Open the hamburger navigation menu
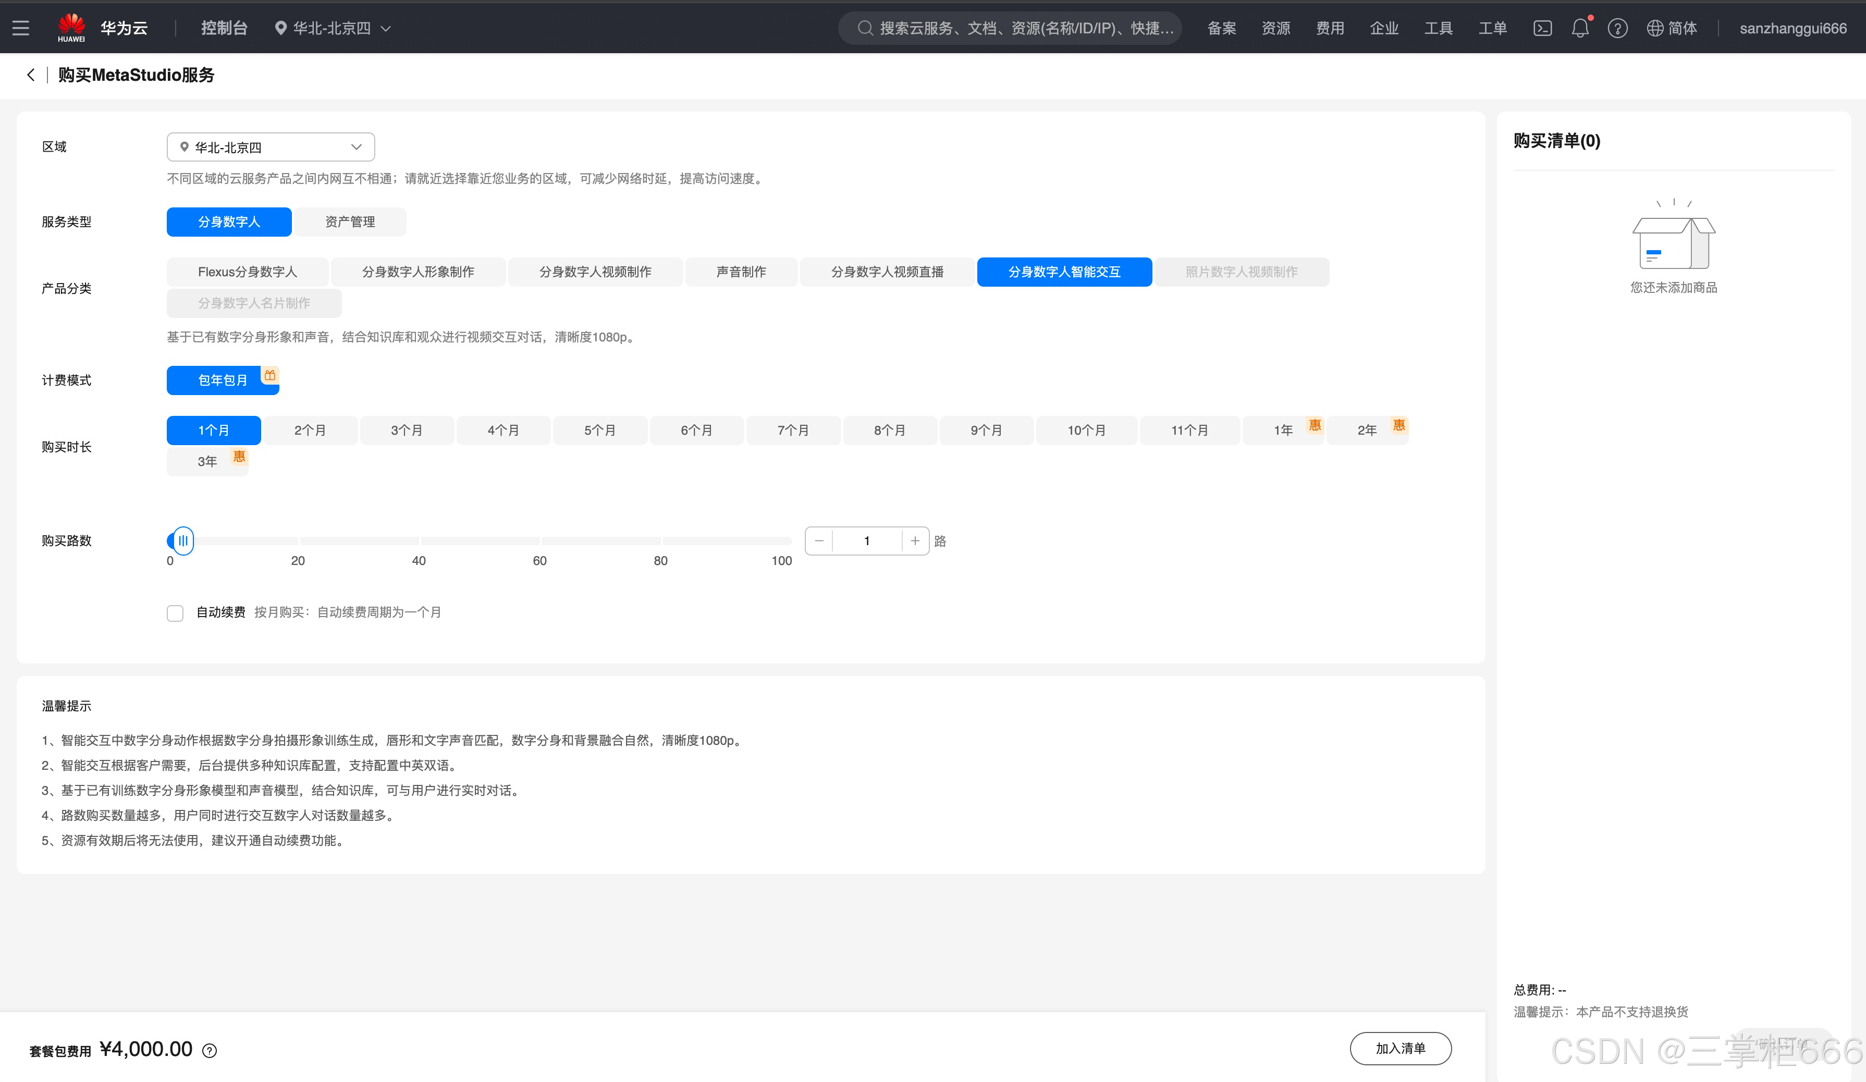The width and height of the screenshot is (1866, 1082). pyautogui.click(x=21, y=28)
